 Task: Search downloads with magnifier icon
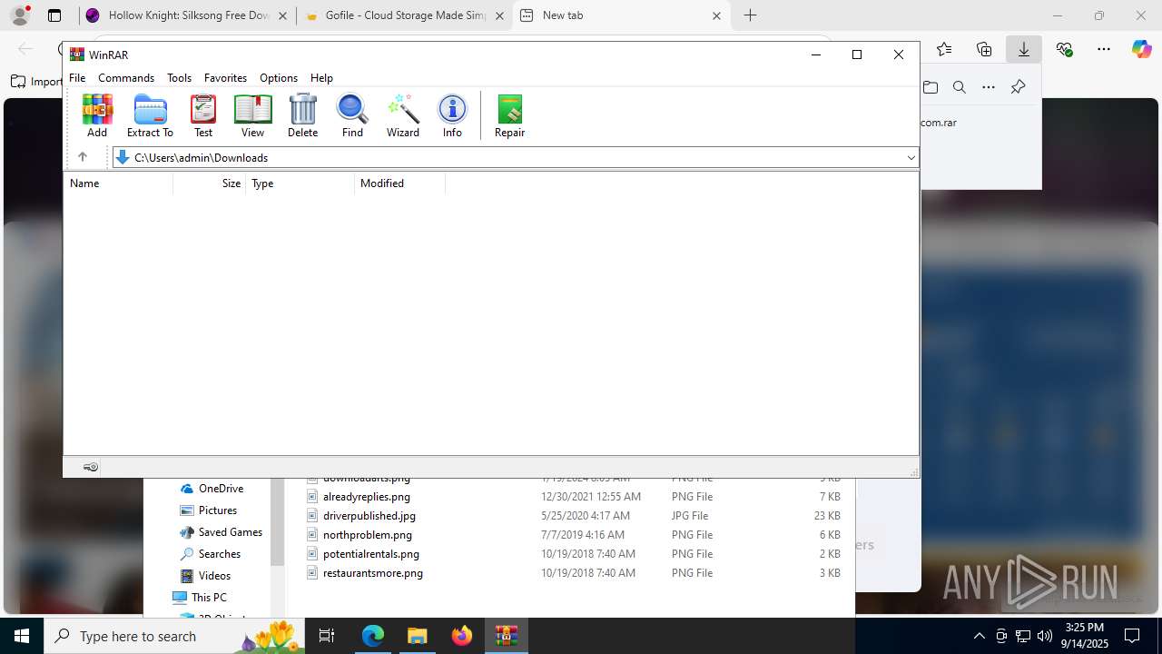pyautogui.click(x=960, y=87)
